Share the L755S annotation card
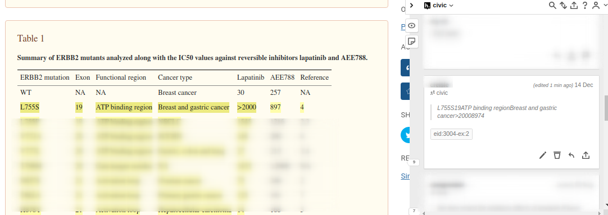608x215 pixels. pos(586,155)
